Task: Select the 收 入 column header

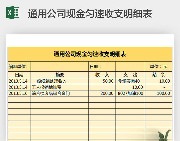Action: tap(102, 75)
